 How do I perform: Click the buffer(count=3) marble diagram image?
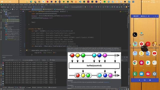[94, 65]
